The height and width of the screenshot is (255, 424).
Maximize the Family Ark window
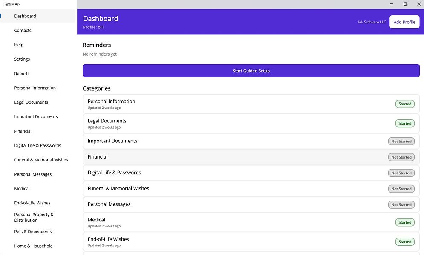[405, 4]
